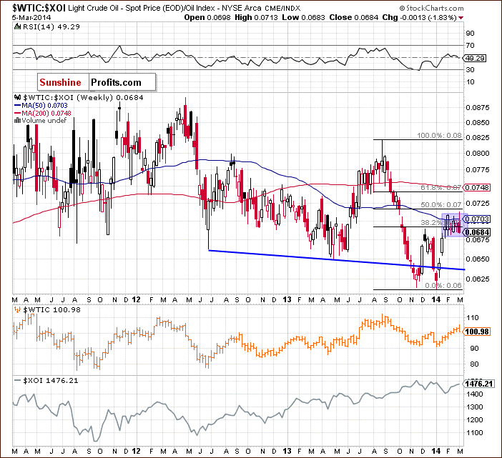Click the 0.0725 price axis label
502x458 pixels.
478,204
